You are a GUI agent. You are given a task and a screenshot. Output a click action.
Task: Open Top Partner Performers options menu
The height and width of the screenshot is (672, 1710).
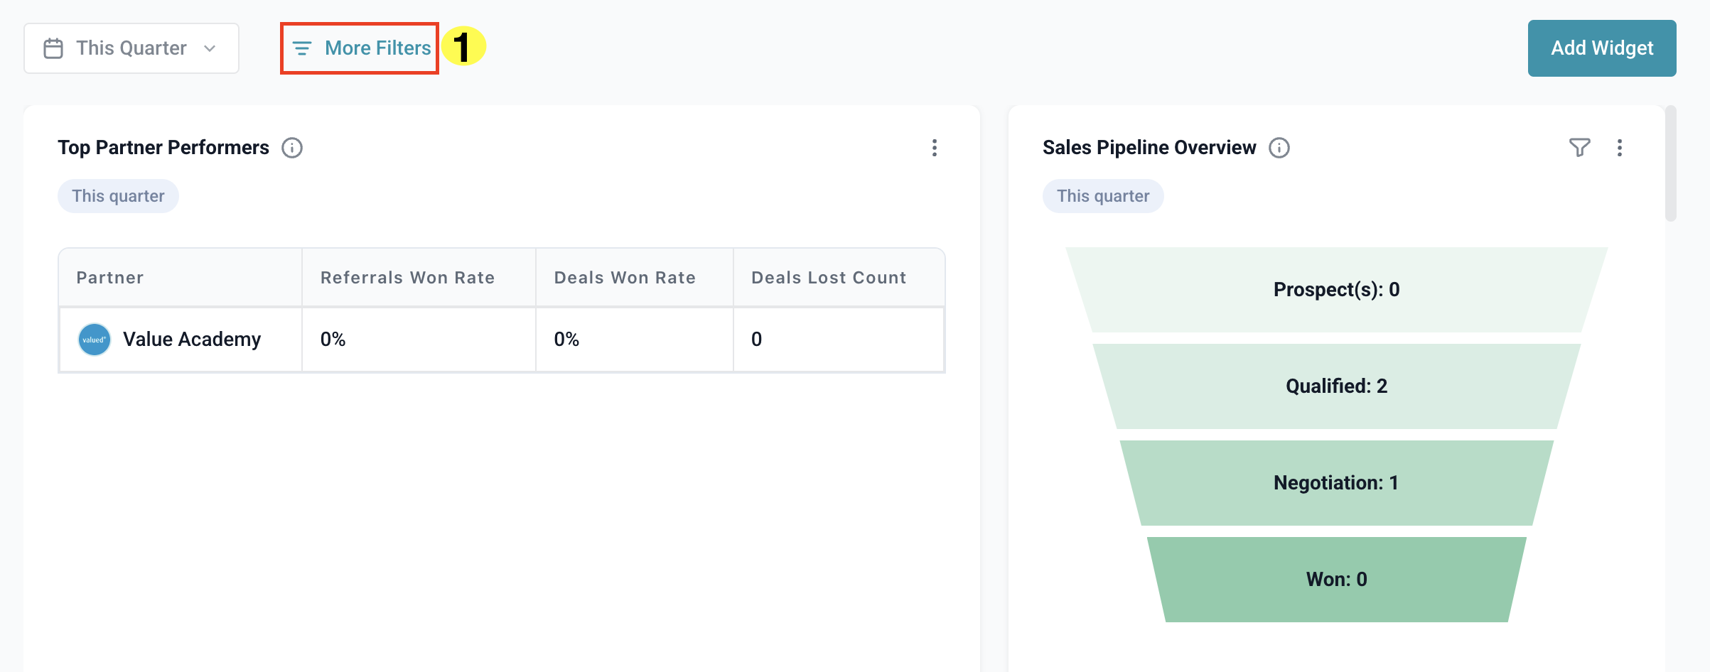(x=935, y=148)
